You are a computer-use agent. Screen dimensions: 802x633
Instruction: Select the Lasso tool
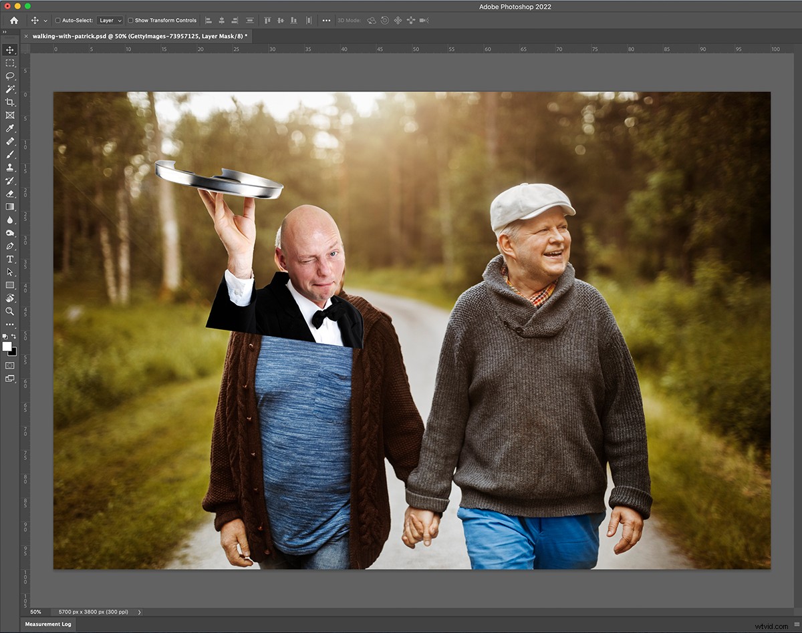9,76
